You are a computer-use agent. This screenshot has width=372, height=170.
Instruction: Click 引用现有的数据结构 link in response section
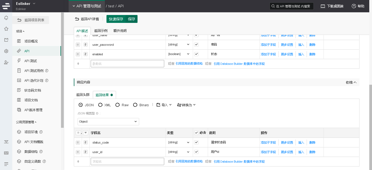189,161
